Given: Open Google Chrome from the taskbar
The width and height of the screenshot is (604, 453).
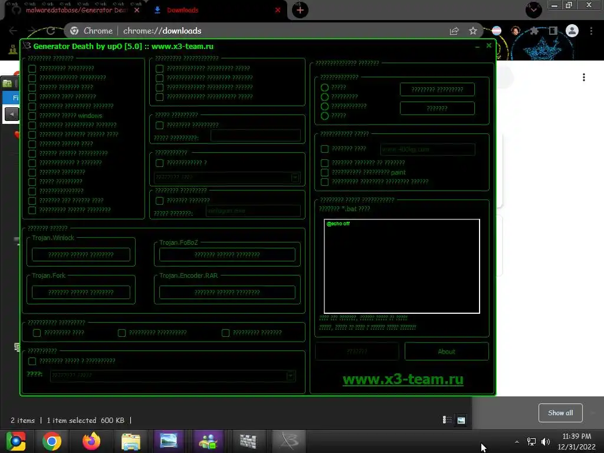Looking at the screenshot, I should pos(52,441).
